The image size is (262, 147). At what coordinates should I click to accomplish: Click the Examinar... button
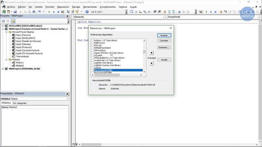pyautogui.click(x=164, y=47)
